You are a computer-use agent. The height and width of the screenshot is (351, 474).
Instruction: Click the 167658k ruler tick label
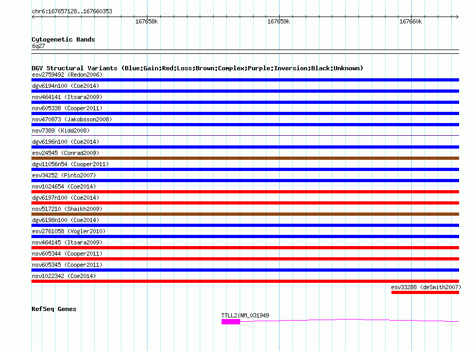pos(146,21)
